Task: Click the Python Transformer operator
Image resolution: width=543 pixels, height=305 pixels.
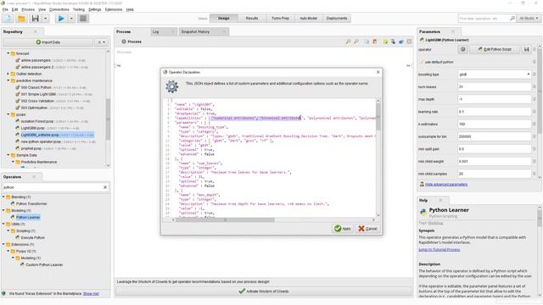Action: pos(31,203)
